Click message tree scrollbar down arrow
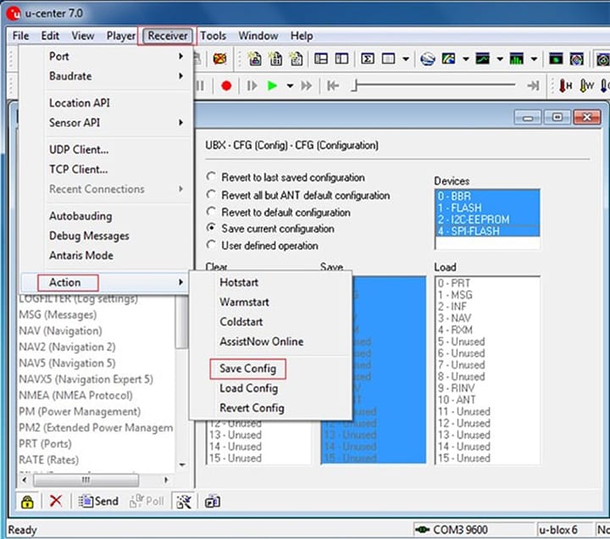The image size is (610, 539). 181,464
